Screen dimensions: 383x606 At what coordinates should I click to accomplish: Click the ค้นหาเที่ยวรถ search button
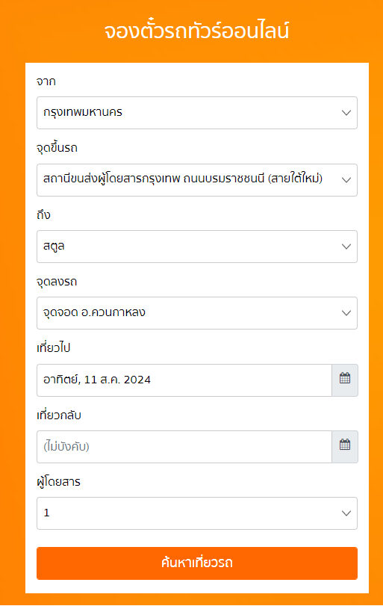197,563
